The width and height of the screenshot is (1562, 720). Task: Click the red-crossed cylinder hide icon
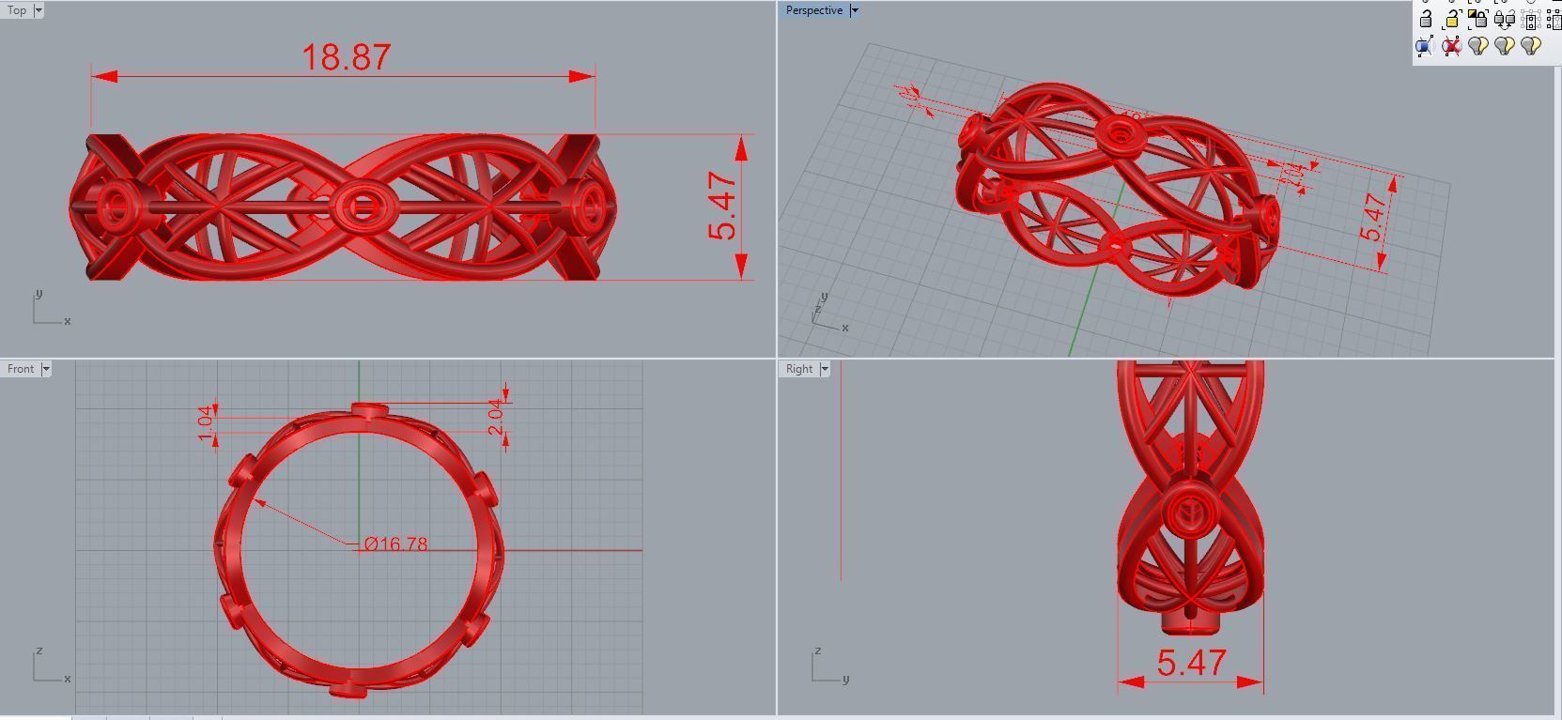[1451, 46]
